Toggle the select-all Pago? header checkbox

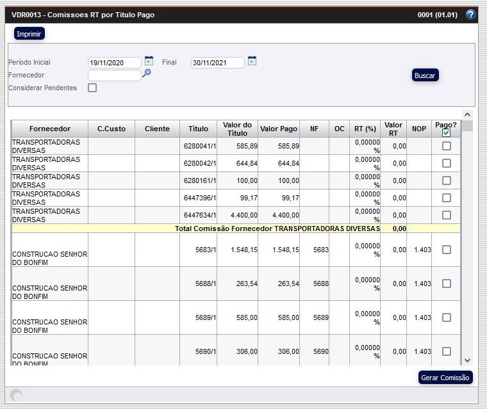click(447, 133)
